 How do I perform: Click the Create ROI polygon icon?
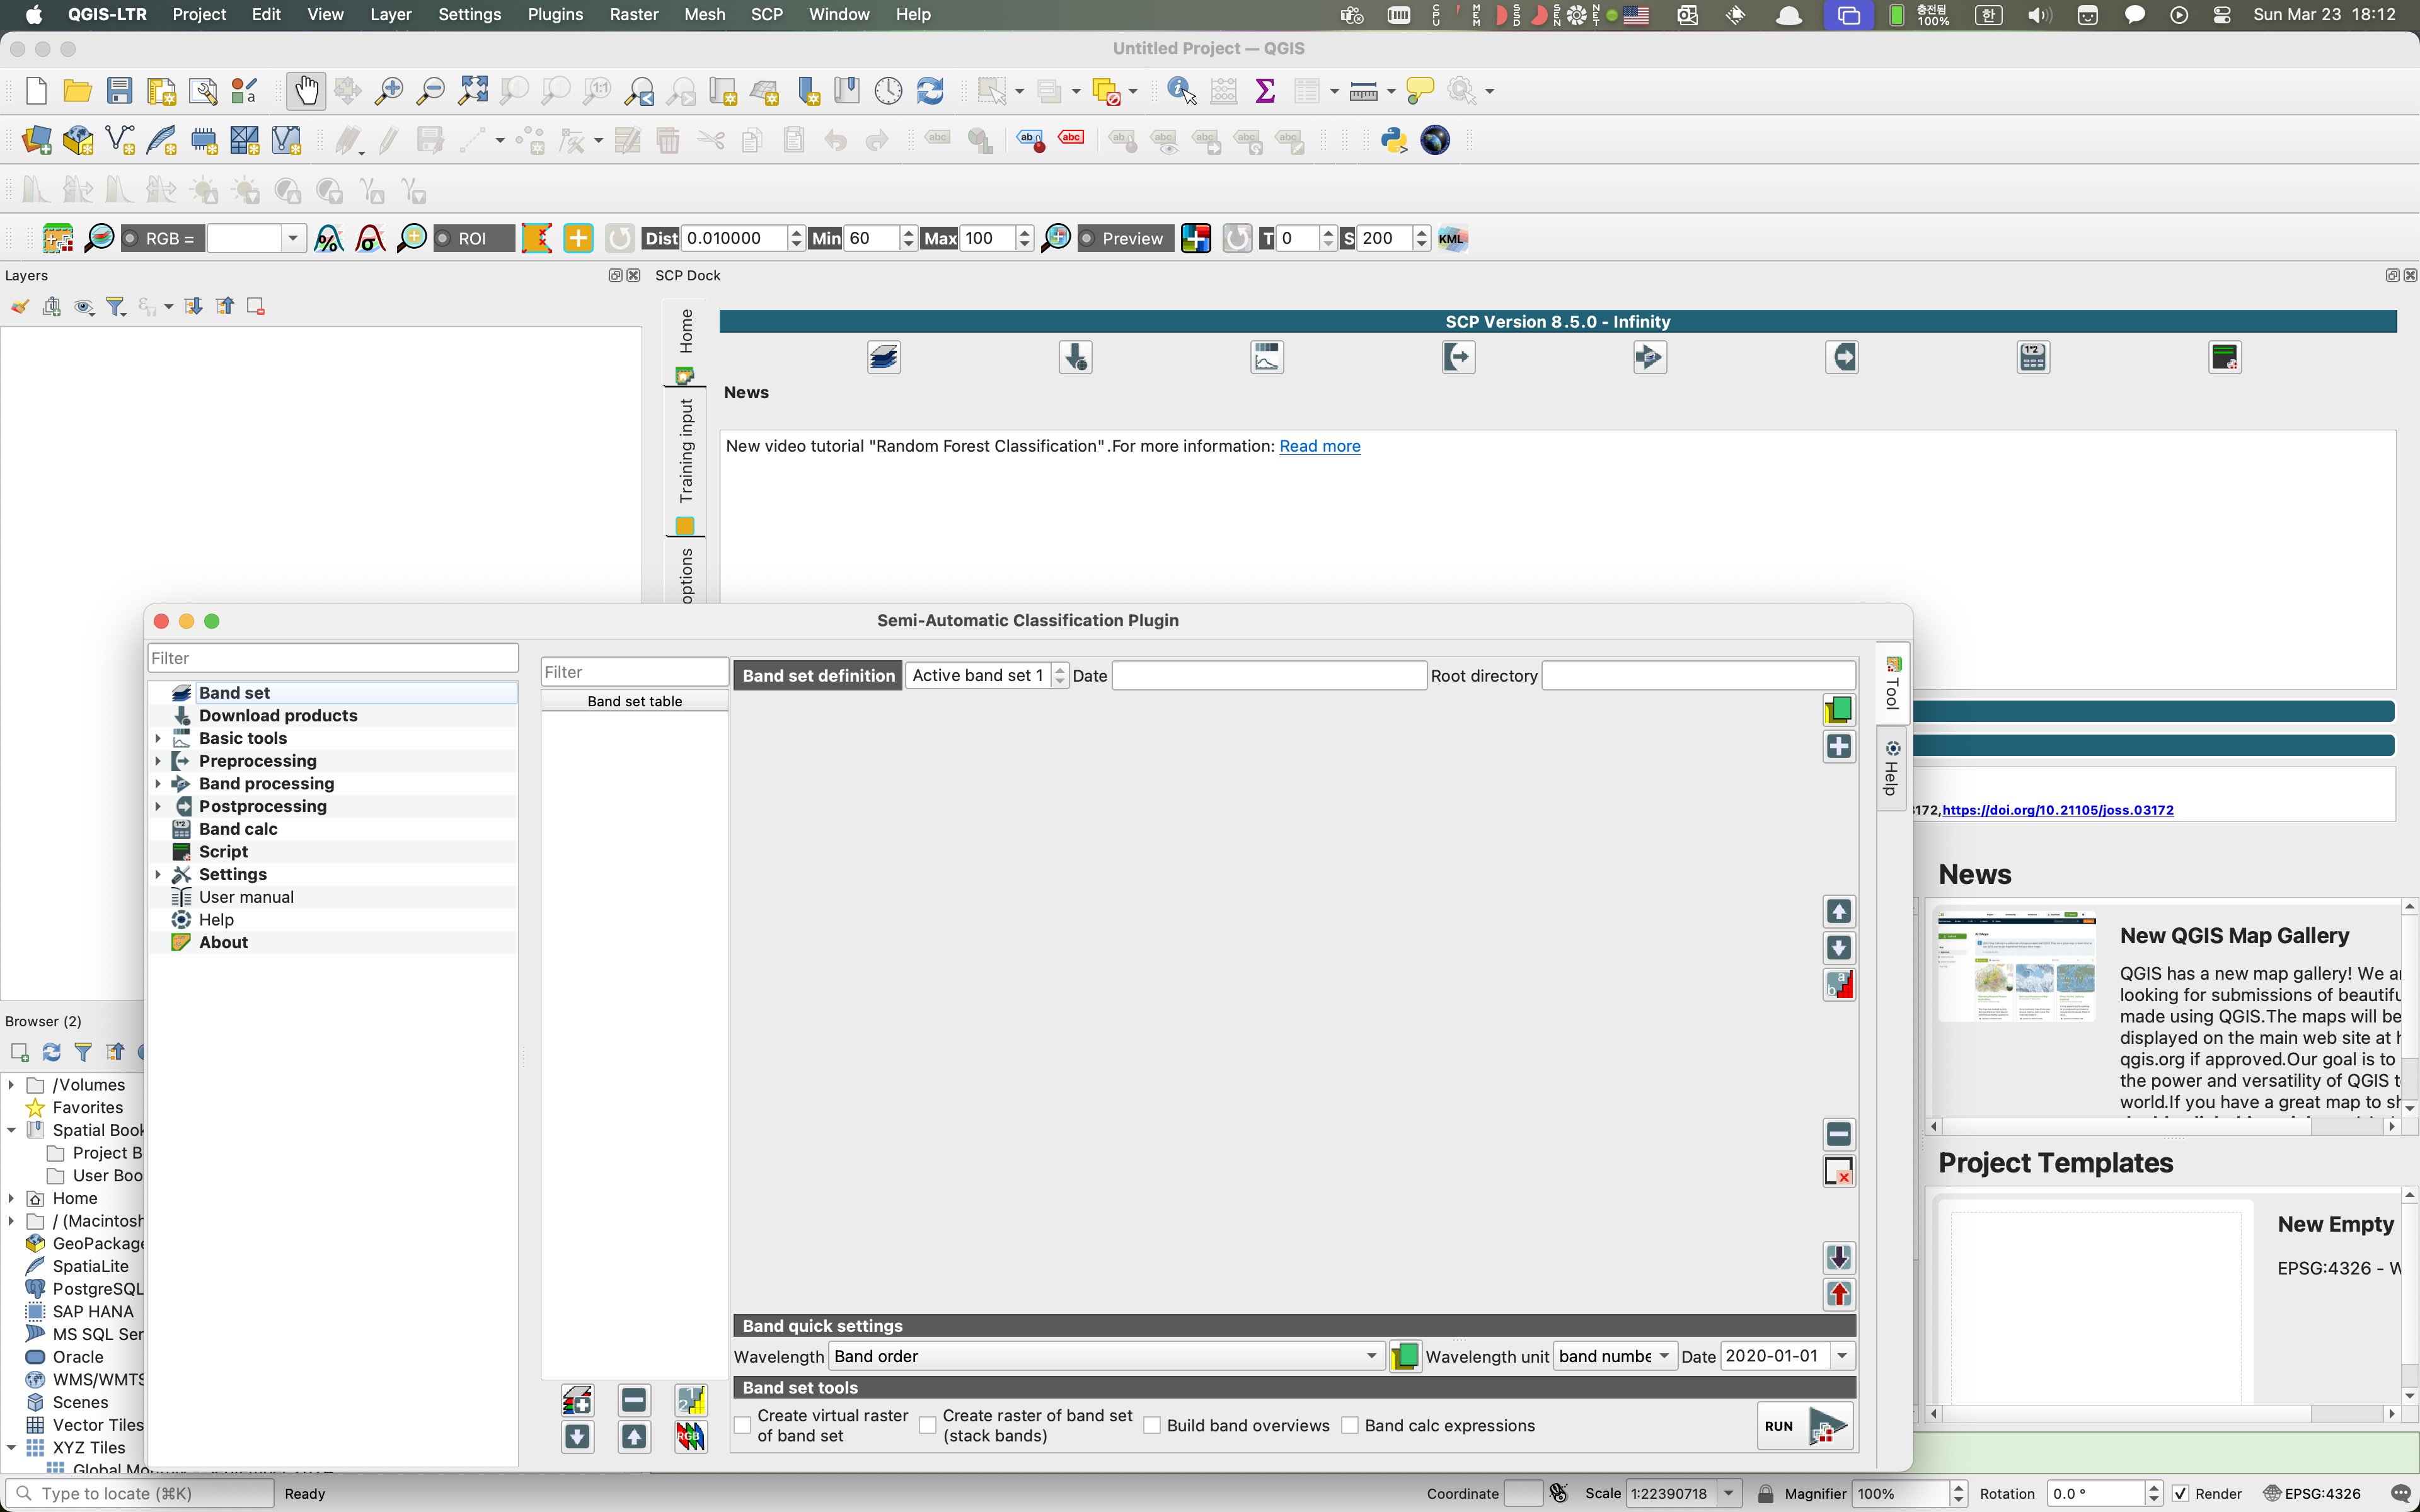[x=536, y=238]
